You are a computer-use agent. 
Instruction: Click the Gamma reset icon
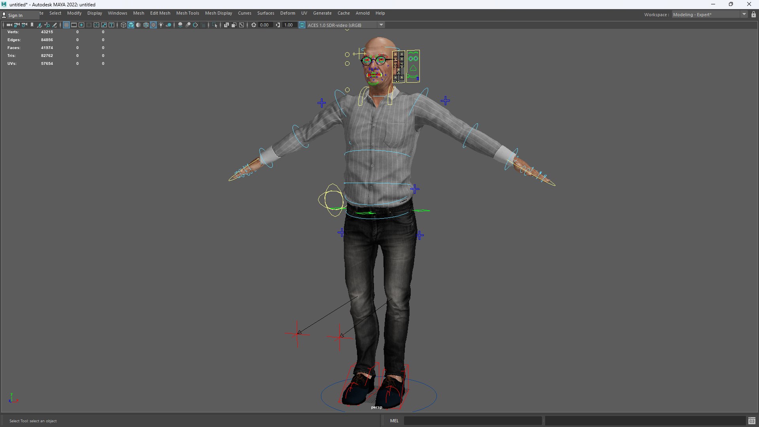[x=278, y=25]
